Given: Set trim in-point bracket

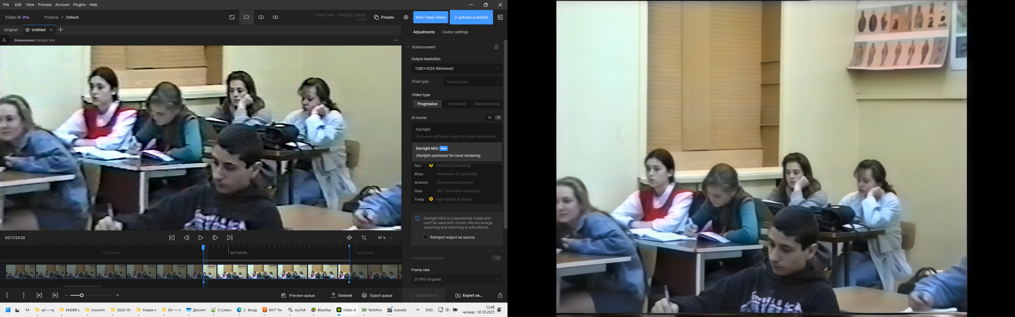Looking at the screenshot, I should pyautogui.click(x=8, y=295).
